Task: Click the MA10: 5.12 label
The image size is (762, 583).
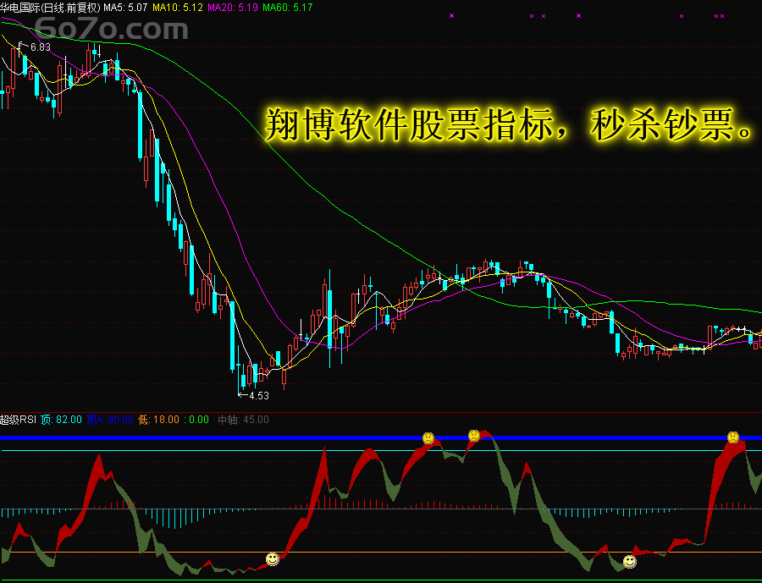Action: tap(178, 8)
